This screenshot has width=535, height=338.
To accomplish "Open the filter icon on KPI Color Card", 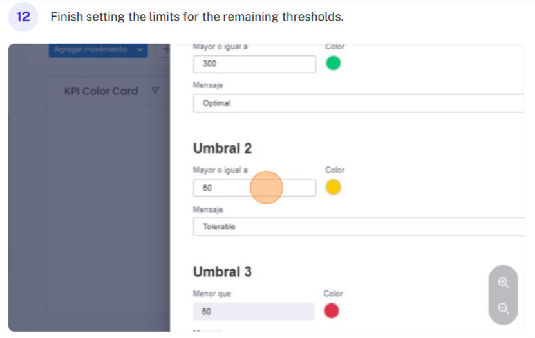I will point(155,91).
